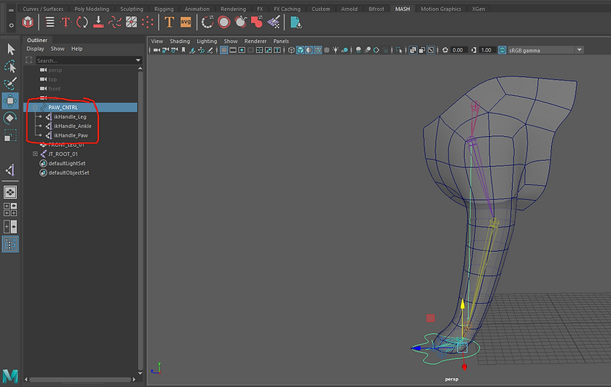Viewport: 611px width, 387px height.
Task: Click the red filled circle shelf icon
Action: [224, 22]
